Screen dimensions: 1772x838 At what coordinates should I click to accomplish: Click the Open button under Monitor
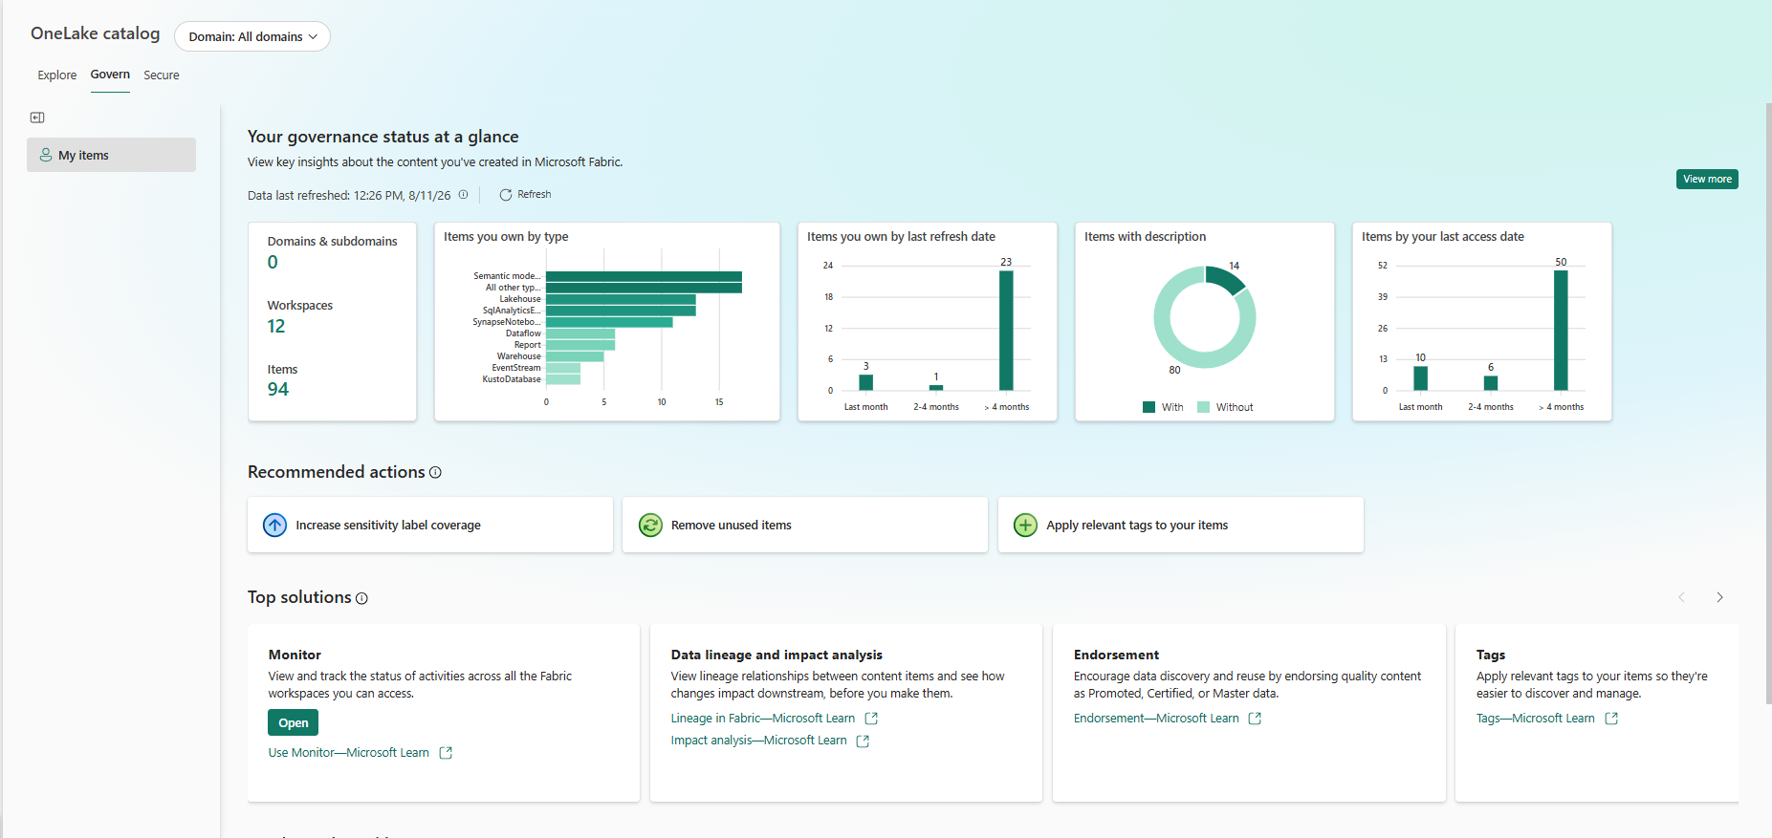pos(293,723)
